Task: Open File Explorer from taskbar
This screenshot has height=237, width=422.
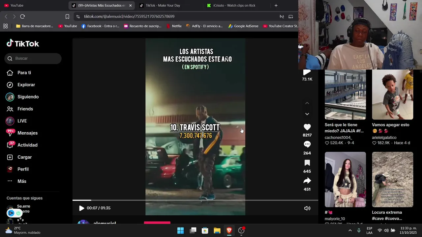Action: (x=217, y=230)
